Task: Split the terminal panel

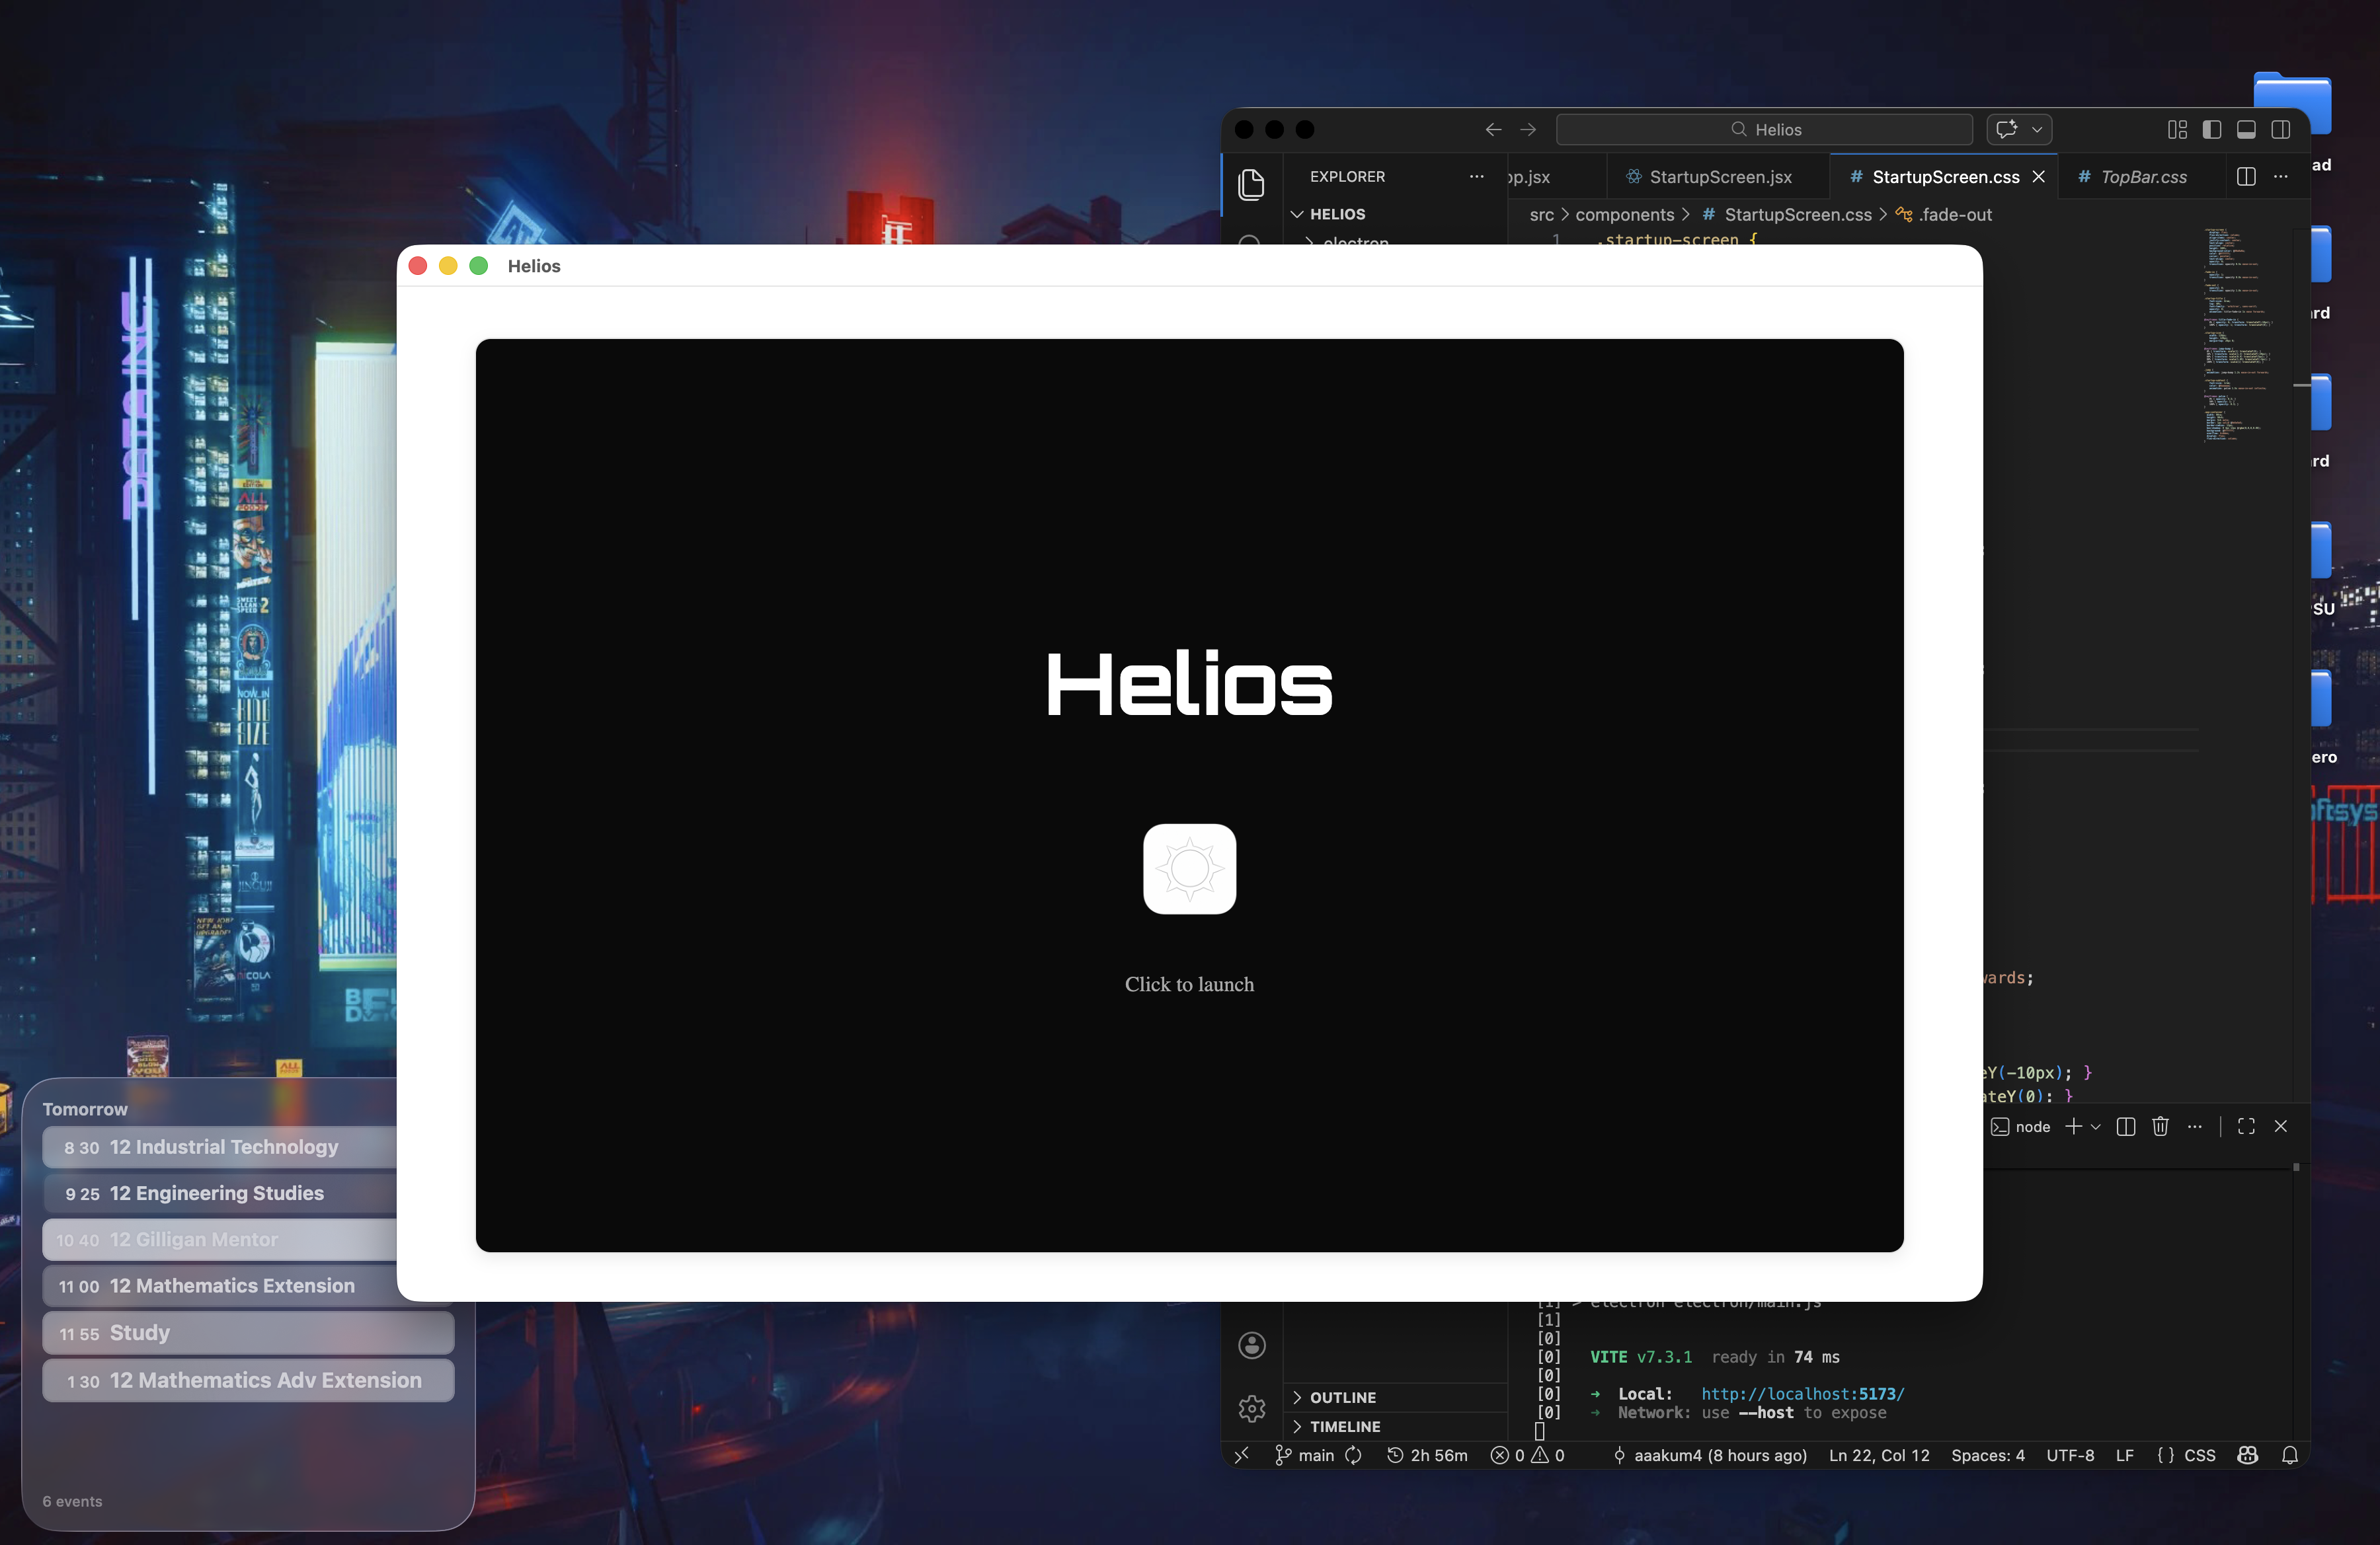Action: [x=2126, y=1126]
